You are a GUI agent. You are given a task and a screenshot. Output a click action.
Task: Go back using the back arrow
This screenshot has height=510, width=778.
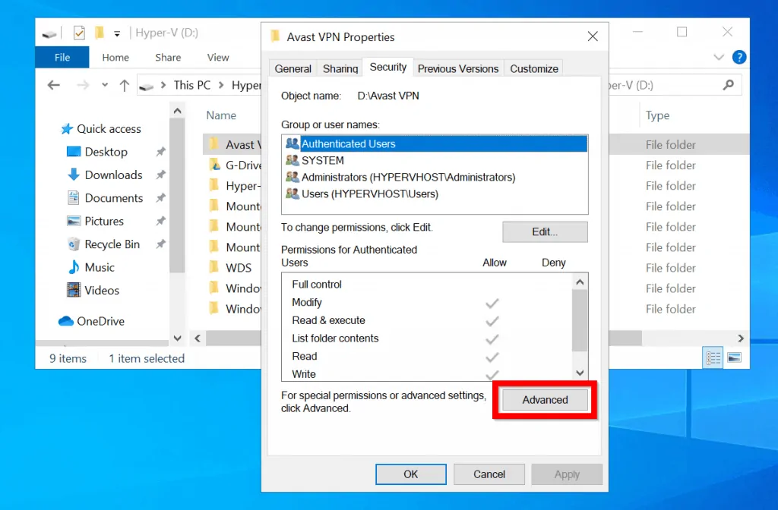click(x=52, y=85)
